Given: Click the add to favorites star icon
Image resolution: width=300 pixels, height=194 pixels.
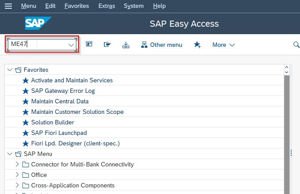Looking at the screenshot, I should tap(197, 45).
